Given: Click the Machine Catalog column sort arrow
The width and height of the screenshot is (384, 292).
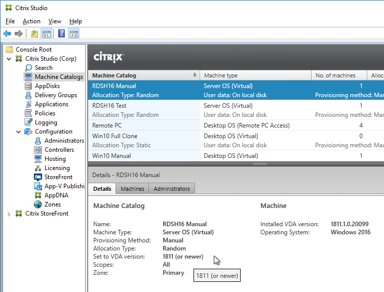Looking at the screenshot, I should point(195,75).
